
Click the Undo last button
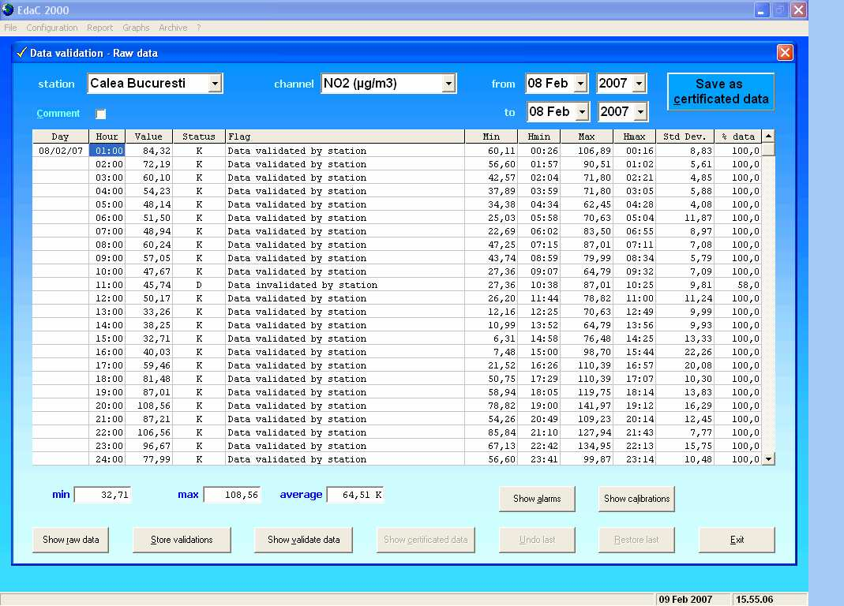pyautogui.click(x=537, y=539)
